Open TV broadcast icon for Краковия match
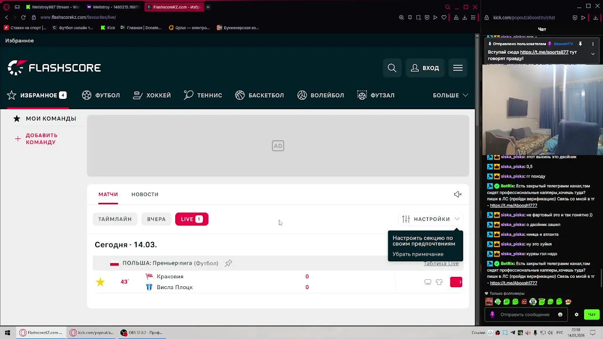The height and width of the screenshot is (339, 603). point(428,282)
